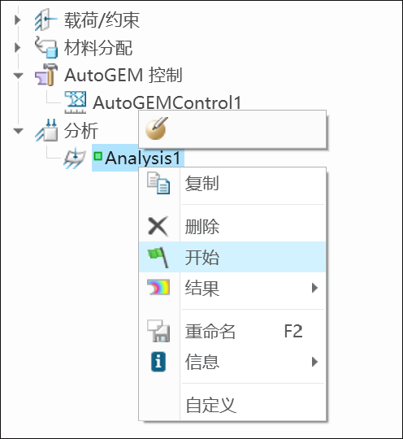Click the 载荷/约束 loads icon
This screenshot has width=403, height=439.
pyautogui.click(x=45, y=20)
